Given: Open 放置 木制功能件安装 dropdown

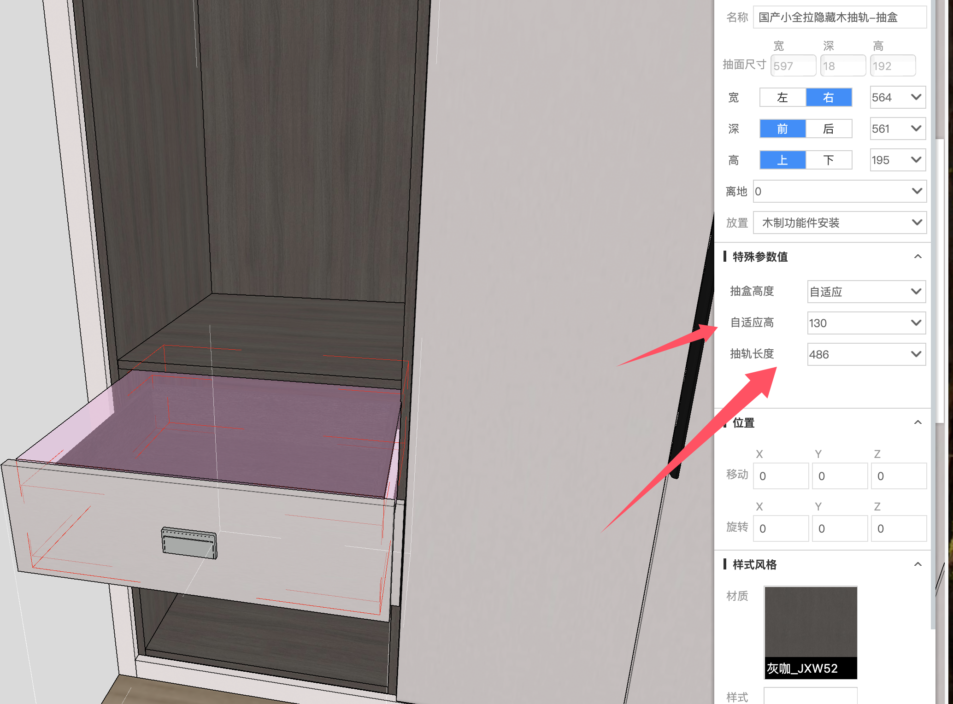Looking at the screenshot, I should click(x=917, y=223).
